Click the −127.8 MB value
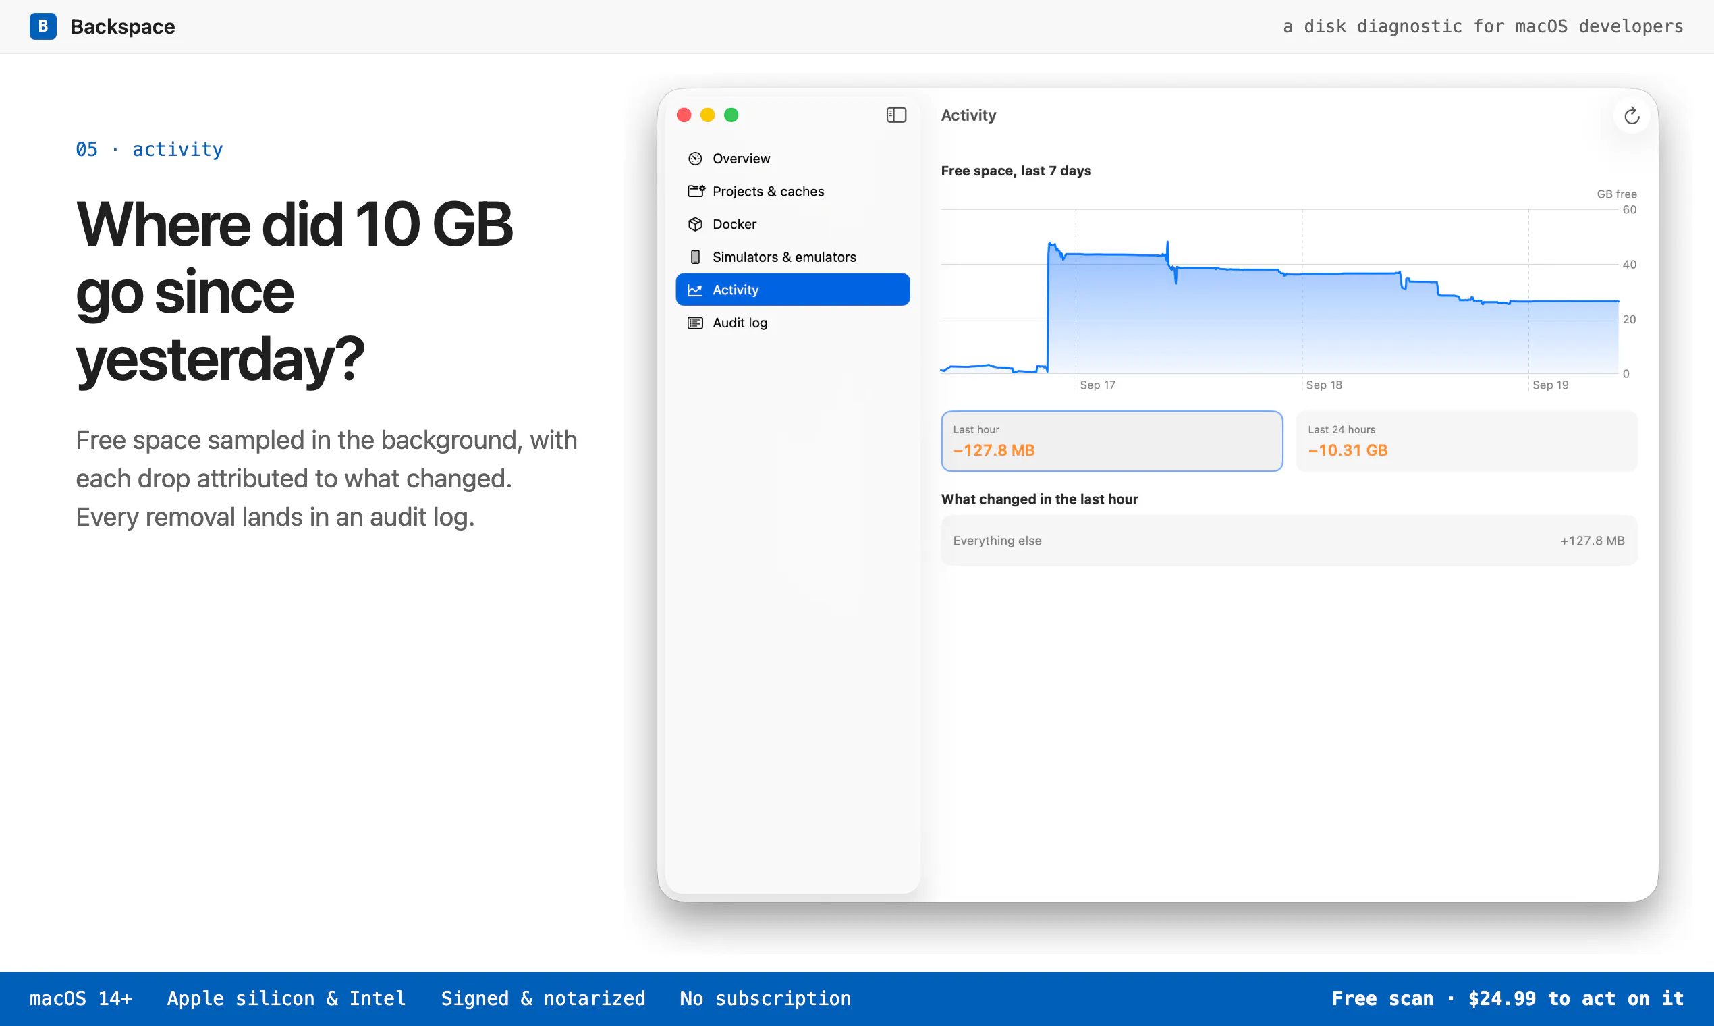Viewport: 1714px width, 1026px height. pyautogui.click(x=994, y=450)
